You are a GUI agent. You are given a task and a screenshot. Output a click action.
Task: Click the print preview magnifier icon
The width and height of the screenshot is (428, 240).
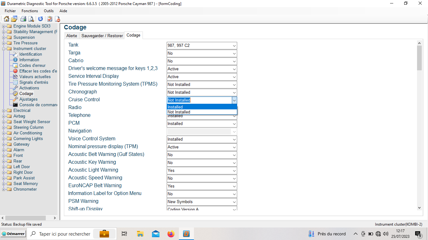click(x=31, y=19)
